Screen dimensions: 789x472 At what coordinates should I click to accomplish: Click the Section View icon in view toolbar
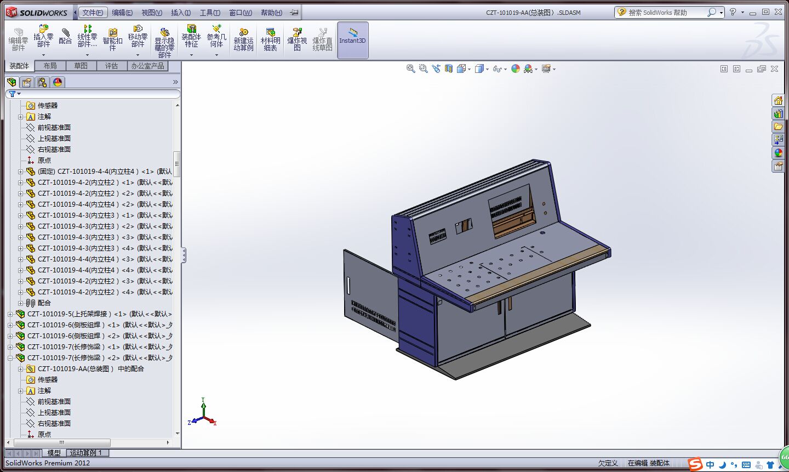tap(449, 69)
